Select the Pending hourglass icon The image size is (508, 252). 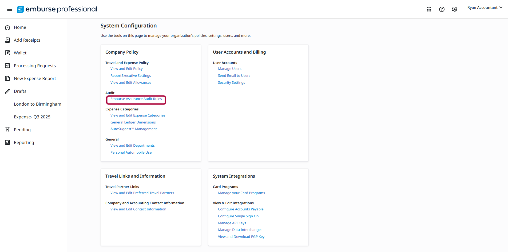click(7, 129)
